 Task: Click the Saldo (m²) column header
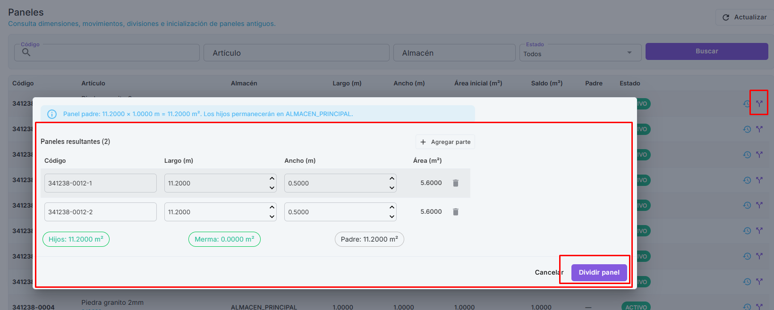coord(547,84)
